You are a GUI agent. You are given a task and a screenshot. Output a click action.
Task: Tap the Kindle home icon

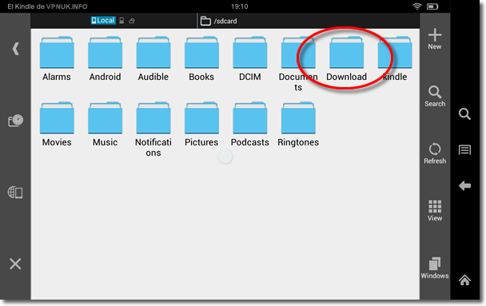point(464,280)
